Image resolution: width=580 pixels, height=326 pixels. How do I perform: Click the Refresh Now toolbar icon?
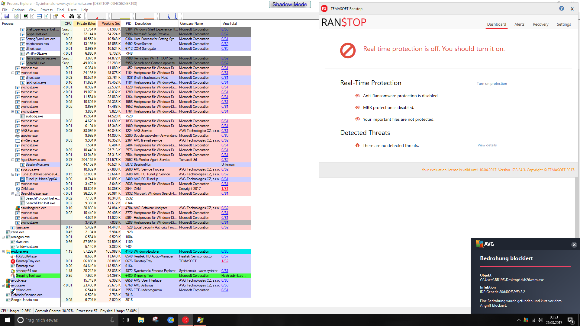pos(17,16)
